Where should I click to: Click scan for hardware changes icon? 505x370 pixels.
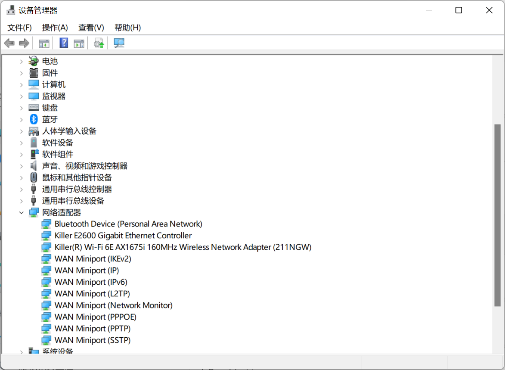pyautogui.click(x=119, y=43)
